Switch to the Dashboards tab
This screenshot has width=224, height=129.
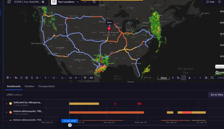(14, 86)
